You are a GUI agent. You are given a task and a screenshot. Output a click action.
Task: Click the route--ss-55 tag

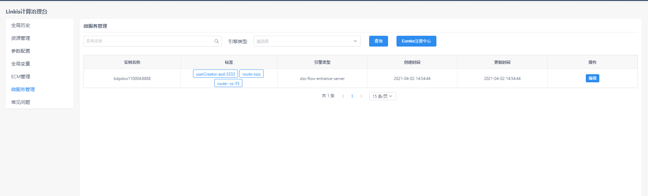228,83
